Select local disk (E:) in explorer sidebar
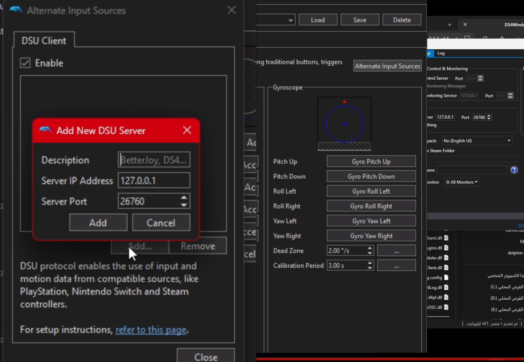Image resolution: width=524 pixels, height=362 pixels. 507,309
